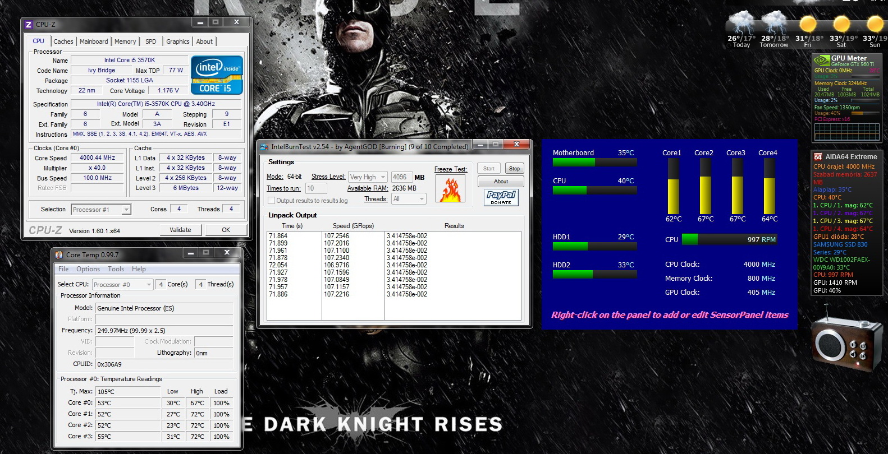Open the Processor #1 selection dropdown in CPU-Z
Image resolution: width=888 pixels, height=454 pixels.
[x=101, y=210]
